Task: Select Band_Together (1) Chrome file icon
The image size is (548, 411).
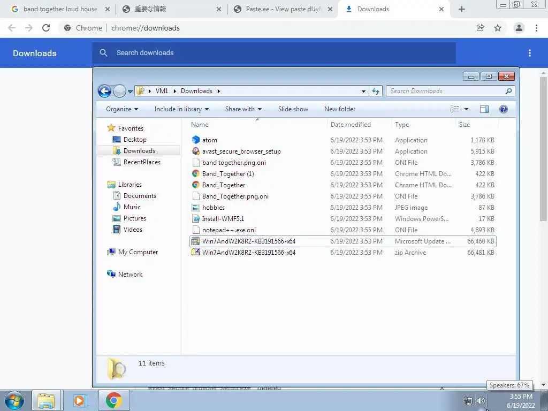Action: (196, 174)
